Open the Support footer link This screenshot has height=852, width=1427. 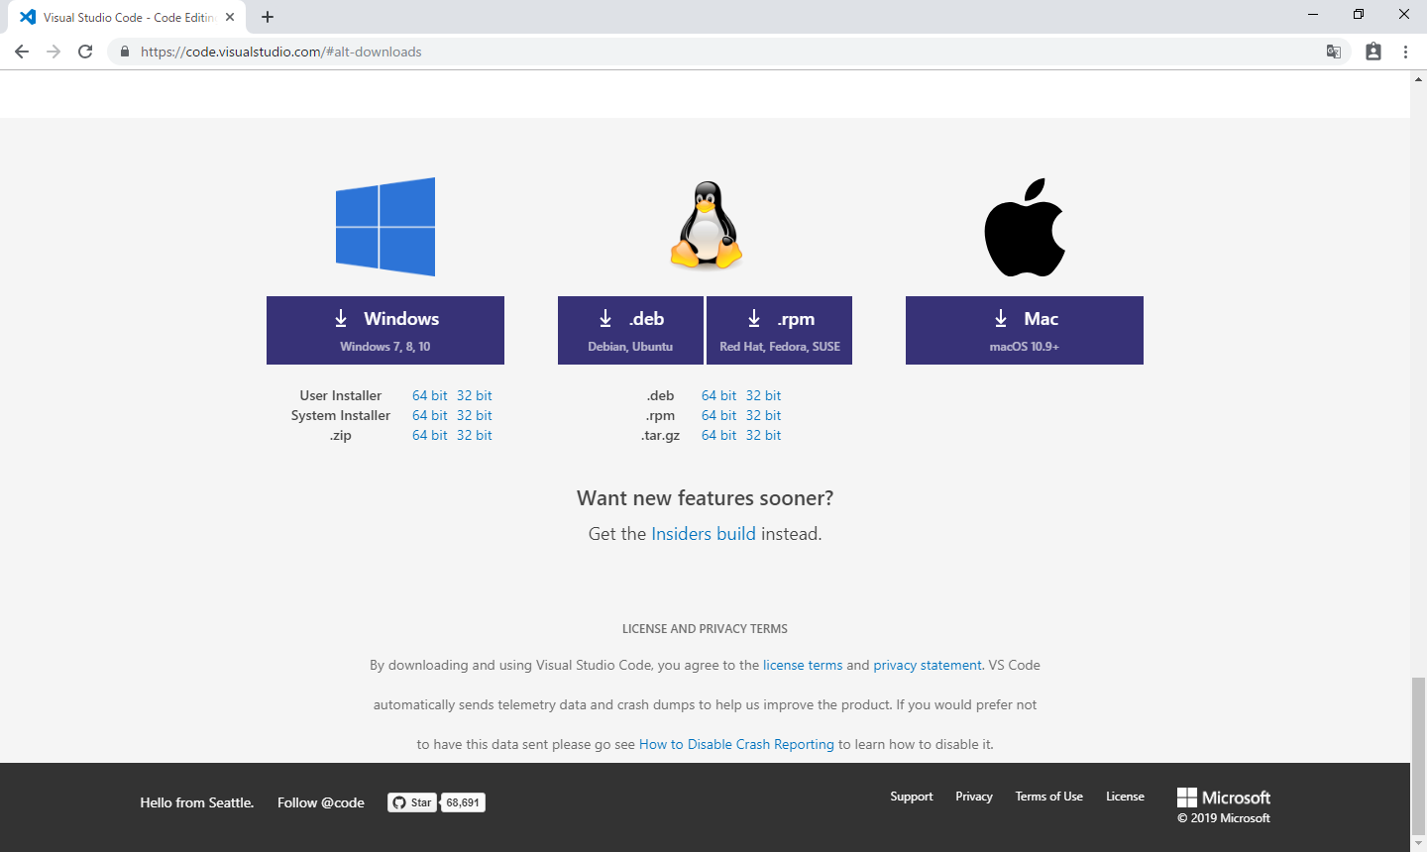(x=912, y=797)
